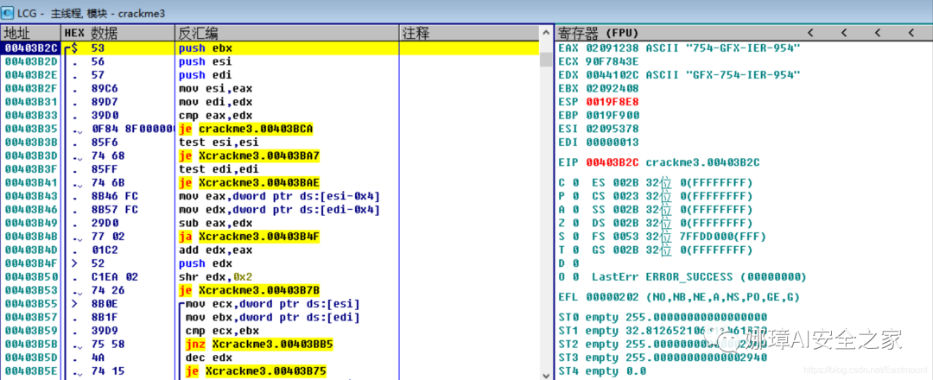Select 'mov ebx,dword ptr ds:[edi]'
The height and width of the screenshot is (380, 933).
tap(272, 318)
